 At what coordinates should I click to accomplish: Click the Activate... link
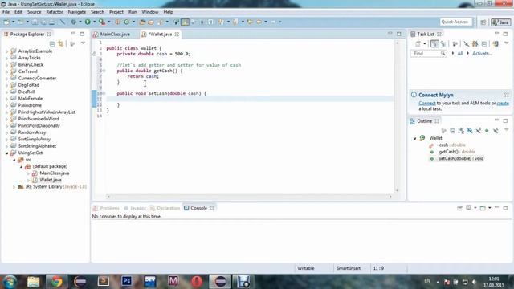coord(482,53)
